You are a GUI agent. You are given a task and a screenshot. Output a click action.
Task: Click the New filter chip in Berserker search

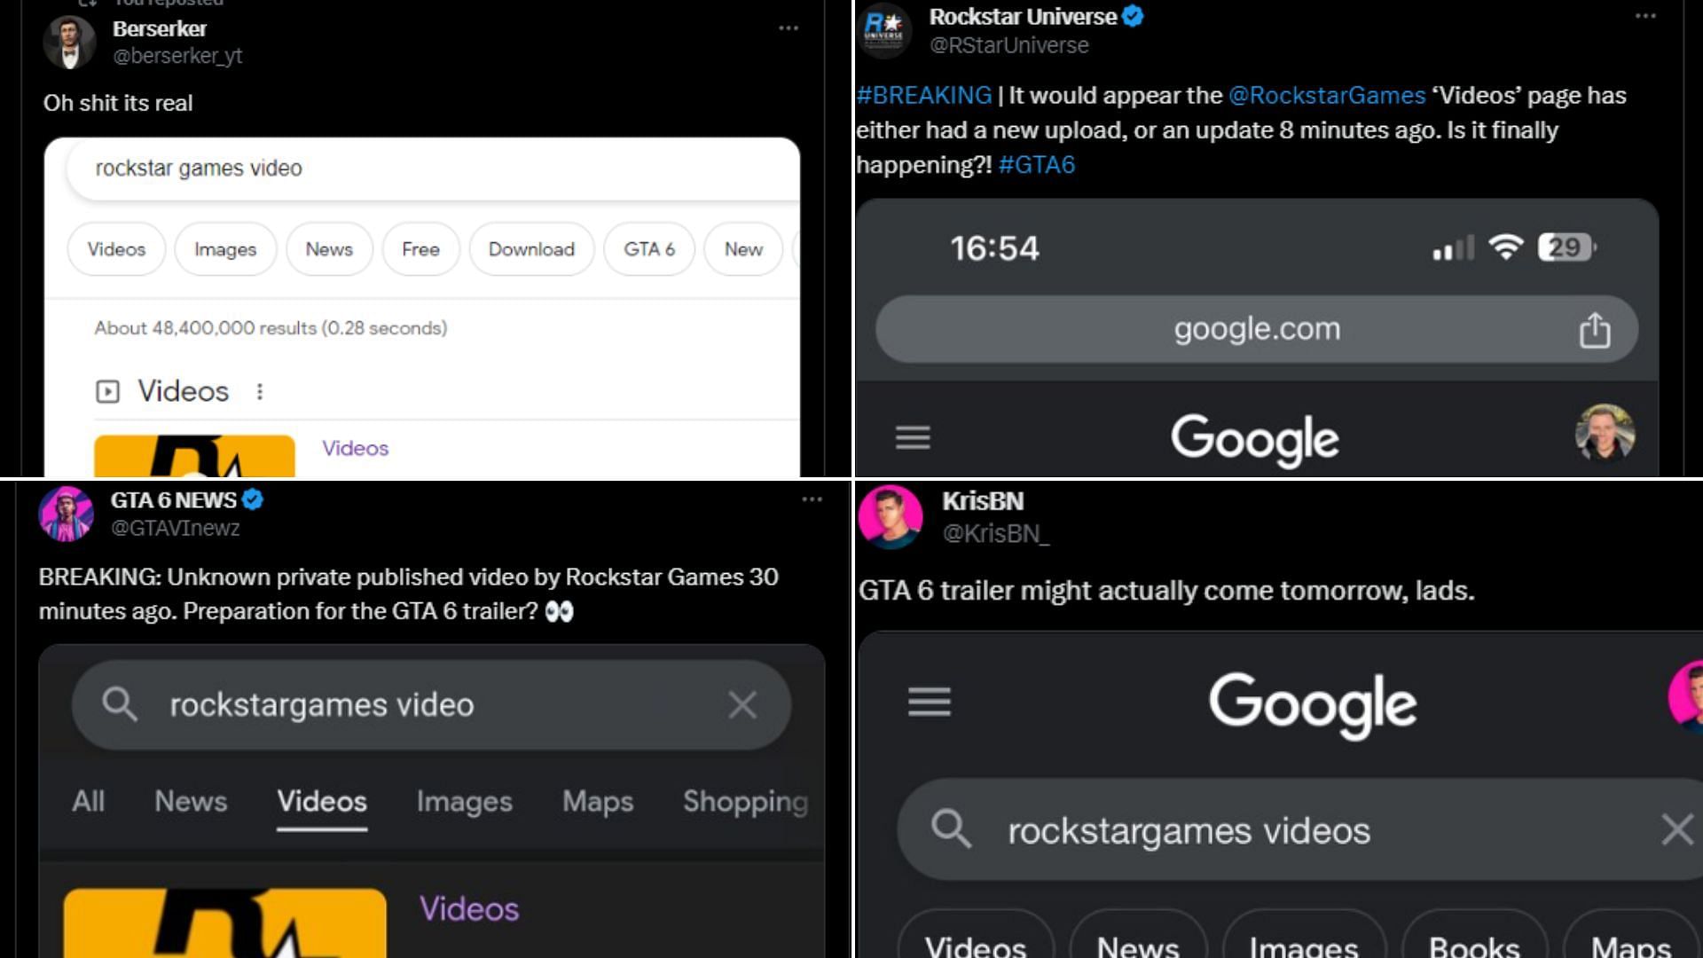[x=744, y=249]
